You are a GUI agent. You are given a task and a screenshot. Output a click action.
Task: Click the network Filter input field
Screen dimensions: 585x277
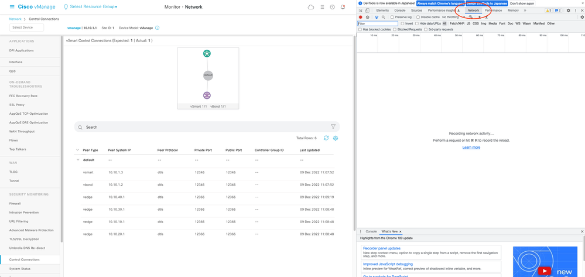click(x=378, y=23)
